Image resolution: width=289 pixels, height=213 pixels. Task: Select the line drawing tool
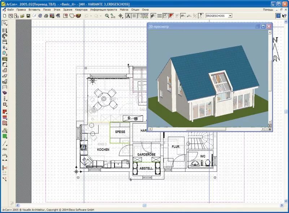click(5, 144)
